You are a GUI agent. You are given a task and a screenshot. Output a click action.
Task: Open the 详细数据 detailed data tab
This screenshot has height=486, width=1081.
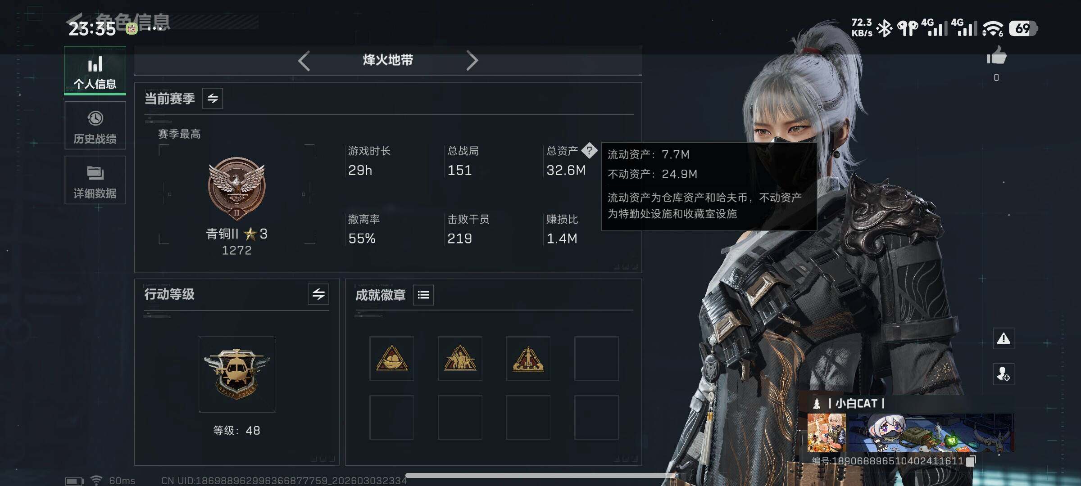click(x=95, y=180)
